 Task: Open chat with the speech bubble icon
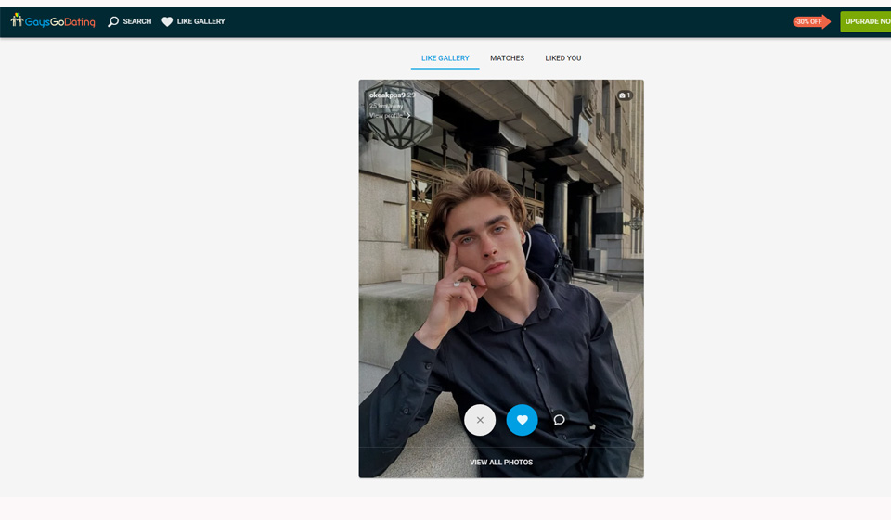559,420
